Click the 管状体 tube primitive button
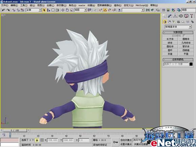This screenshot has width=196, height=147. click(186, 46)
